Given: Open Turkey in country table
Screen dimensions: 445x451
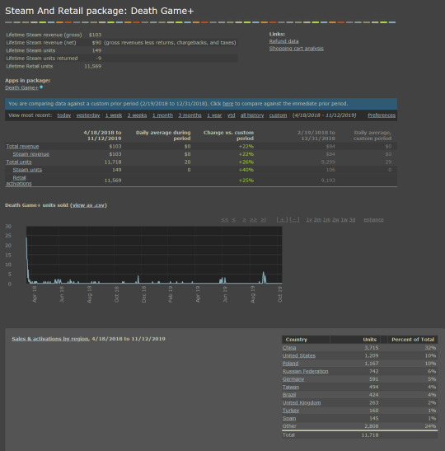Looking at the screenshot, I should (x=291, y=411).
